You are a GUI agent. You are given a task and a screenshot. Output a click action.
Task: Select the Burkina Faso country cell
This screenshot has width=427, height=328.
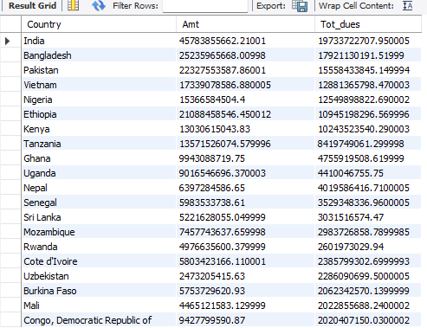click(x=99, y=291)
